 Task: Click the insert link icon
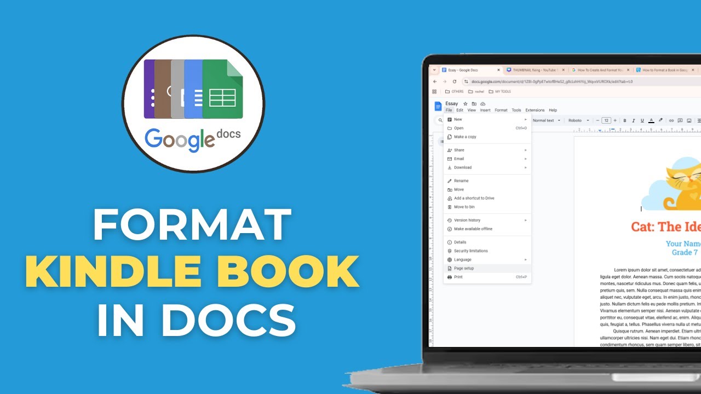pyautogui.click(x=671, y=120)
